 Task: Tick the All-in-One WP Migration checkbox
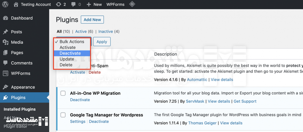click(x=63, y=93)
